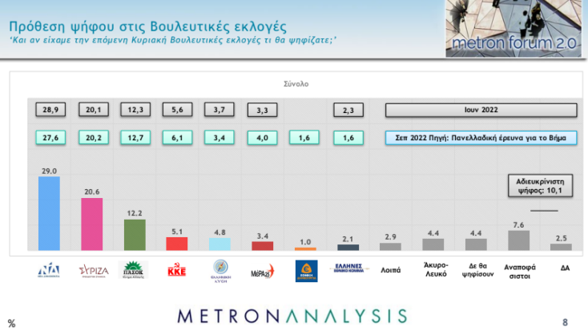The width and height of the screenshot is (588, 331).
Task: Click the Ιουν 2022 legend box
Action: click(481, 110)
